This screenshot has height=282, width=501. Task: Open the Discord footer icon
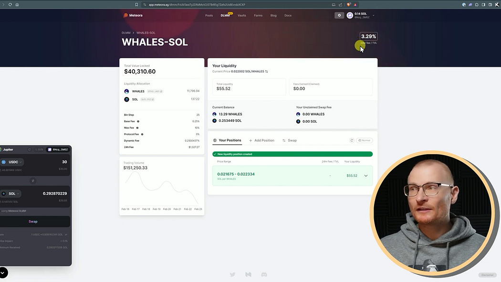coord(264,274)
